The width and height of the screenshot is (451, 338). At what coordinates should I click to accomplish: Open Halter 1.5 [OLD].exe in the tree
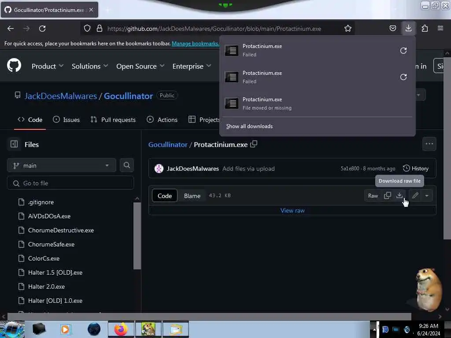tap(55, 272)
